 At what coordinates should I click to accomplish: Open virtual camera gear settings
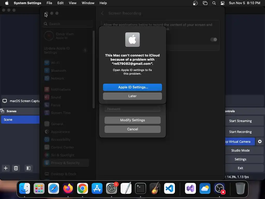tap(260, 141)
